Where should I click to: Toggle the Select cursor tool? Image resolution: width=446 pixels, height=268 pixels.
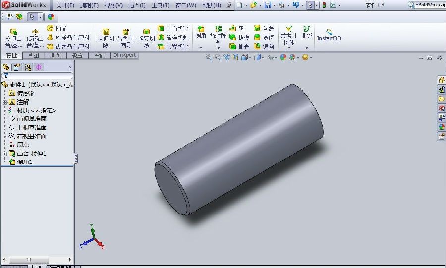click(x=310, y=5)
